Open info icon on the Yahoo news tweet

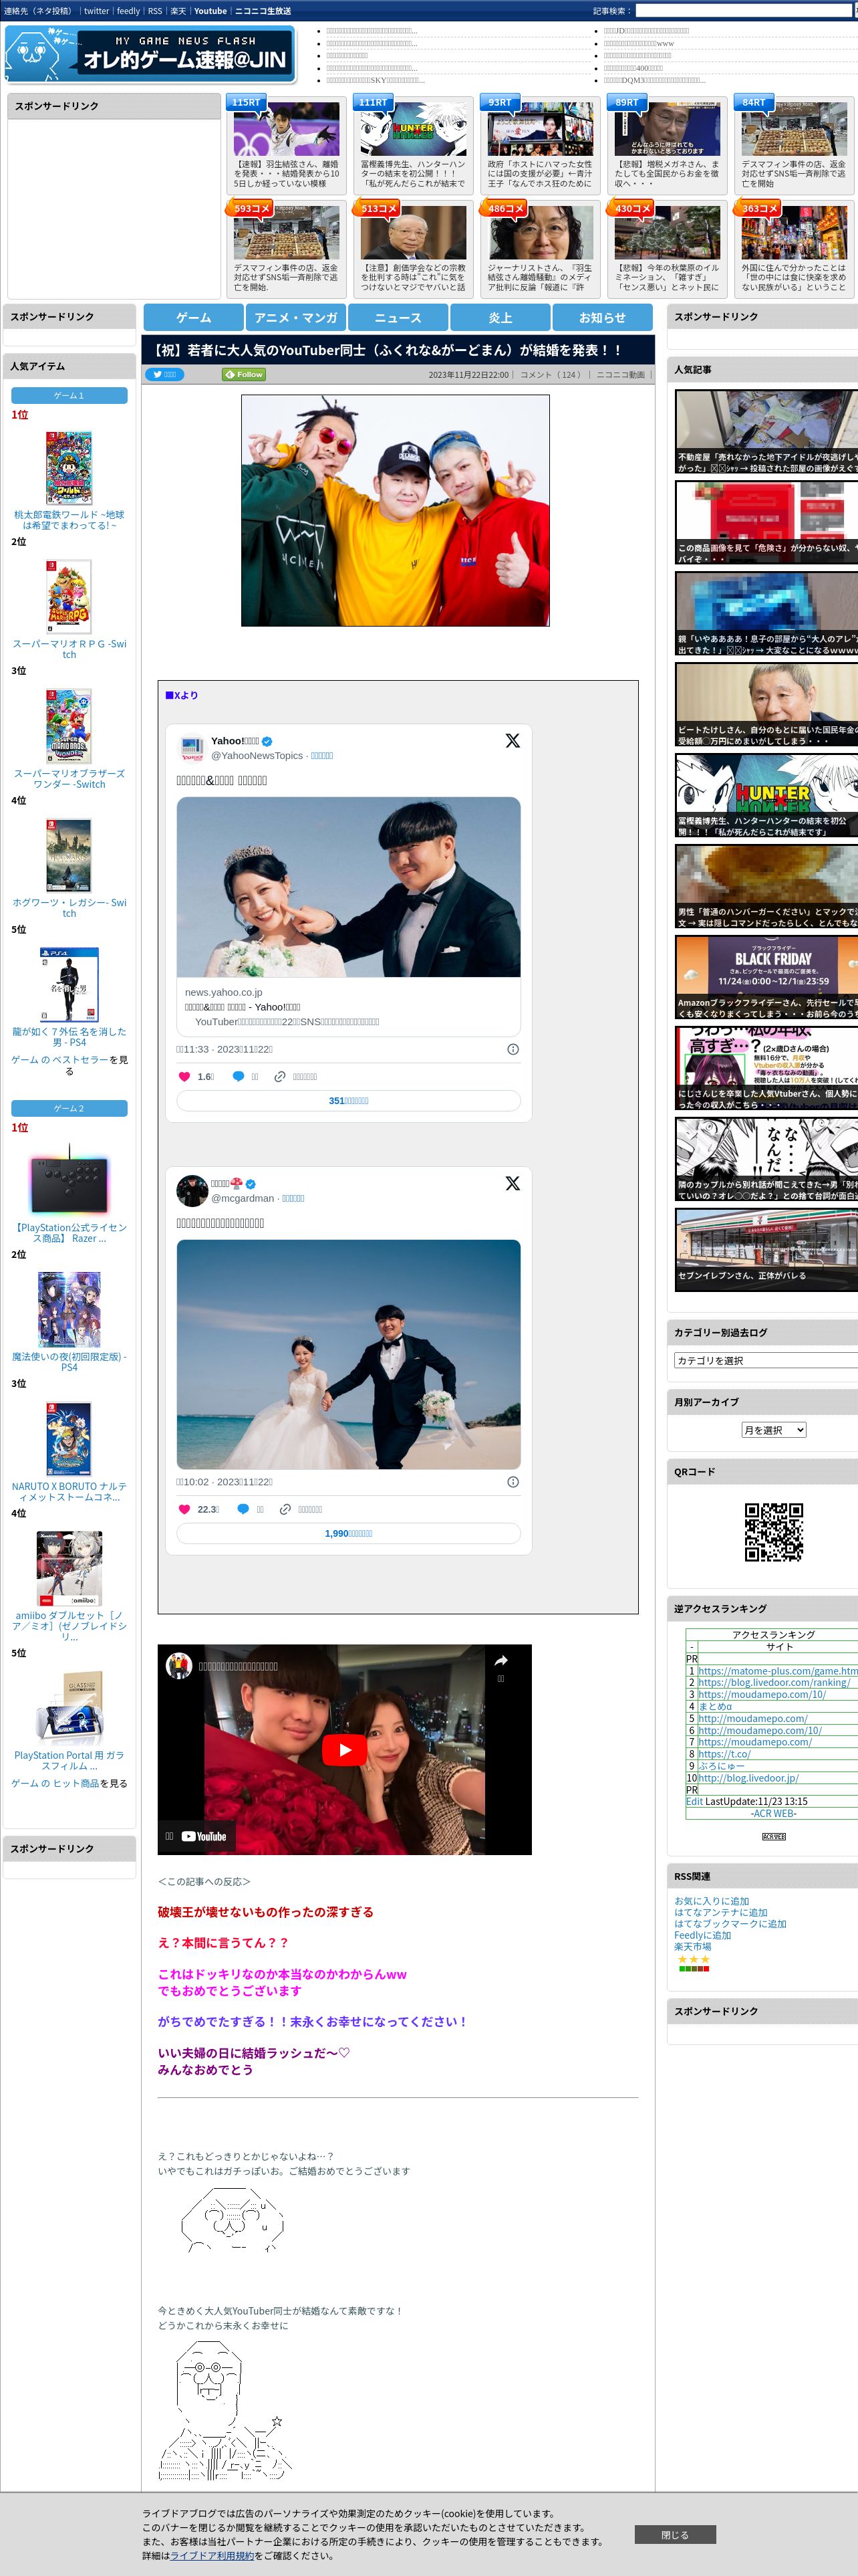coord(513,1049)
